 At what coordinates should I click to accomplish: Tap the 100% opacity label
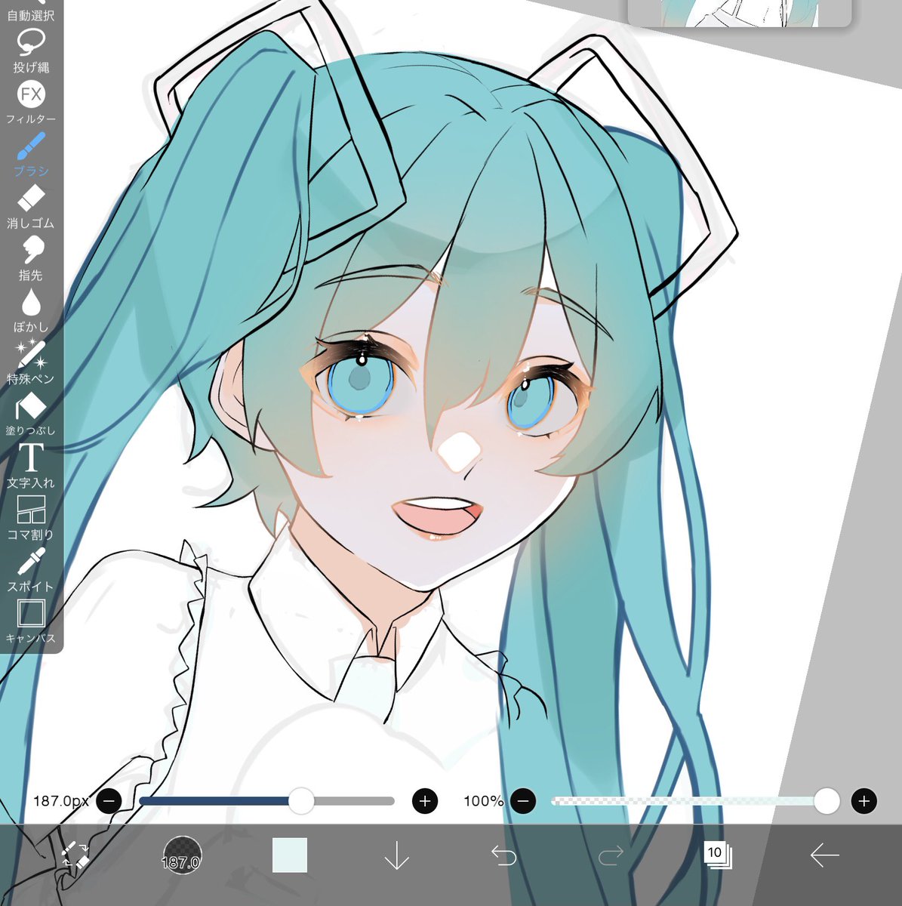point(483,801)
